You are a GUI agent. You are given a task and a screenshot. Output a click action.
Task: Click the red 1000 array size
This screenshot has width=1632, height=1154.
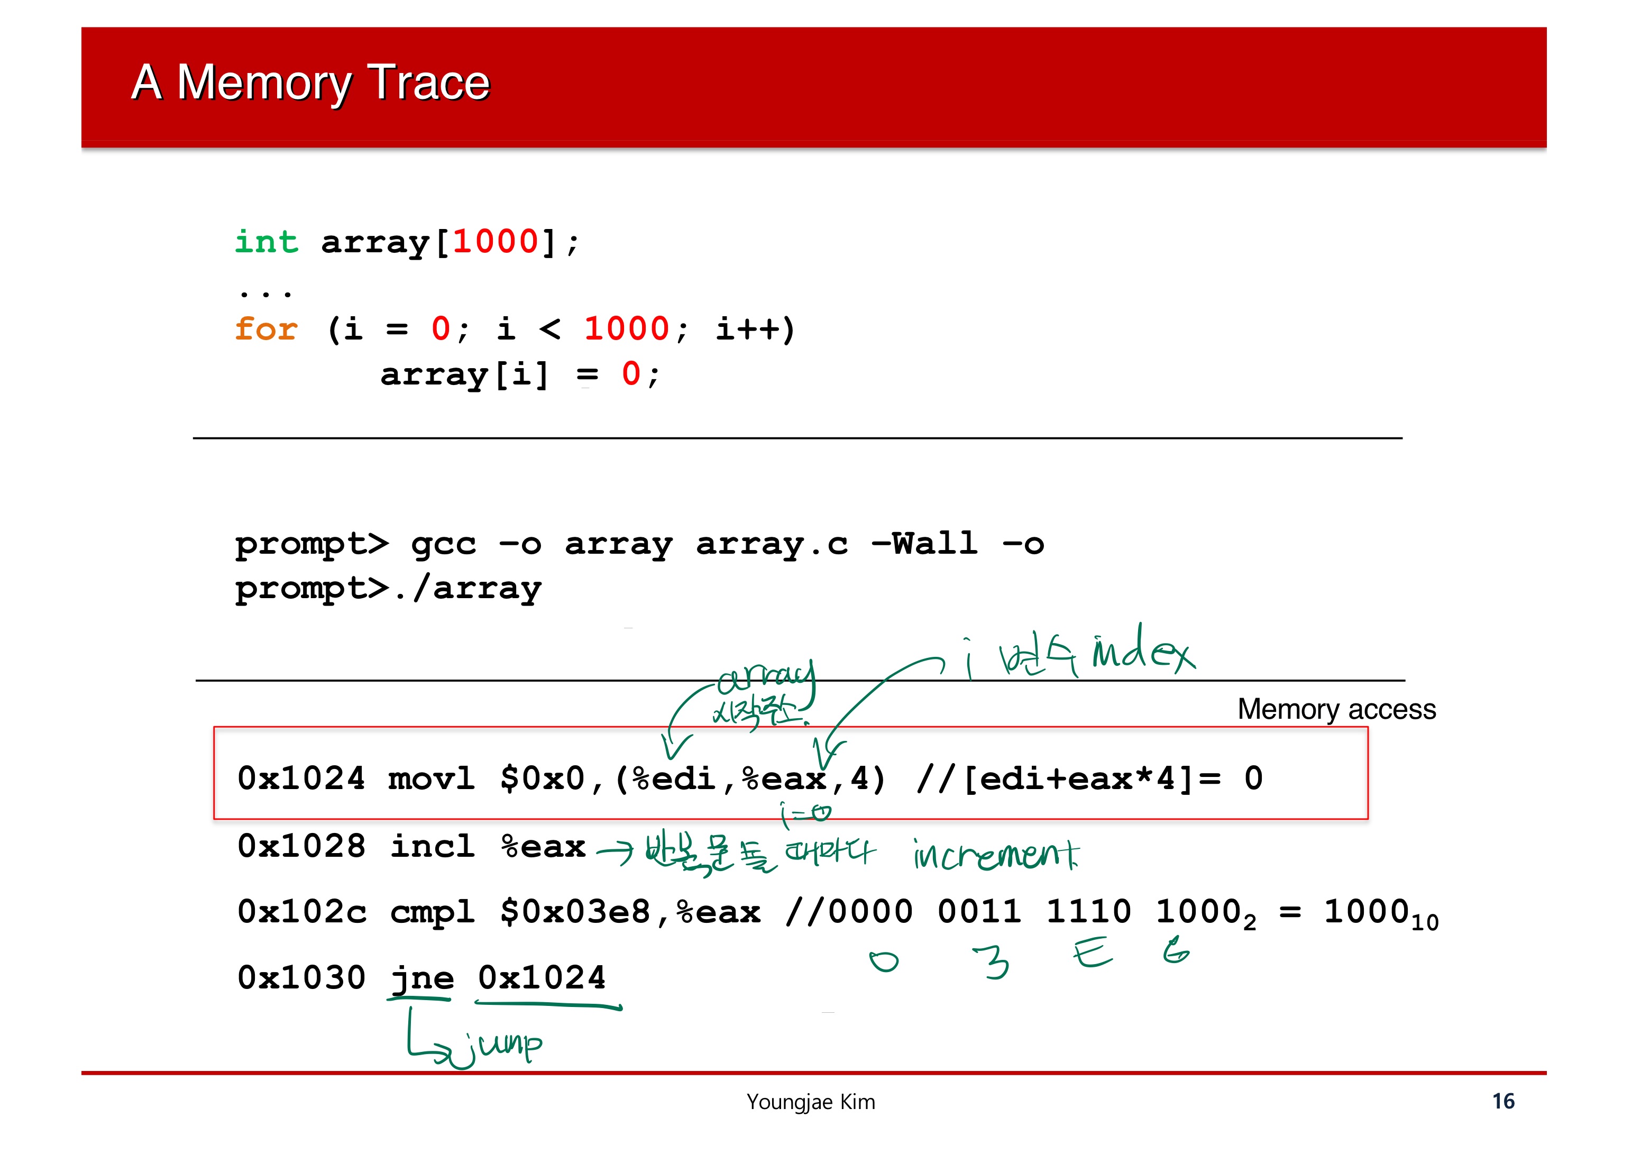[x=496, y=242]
